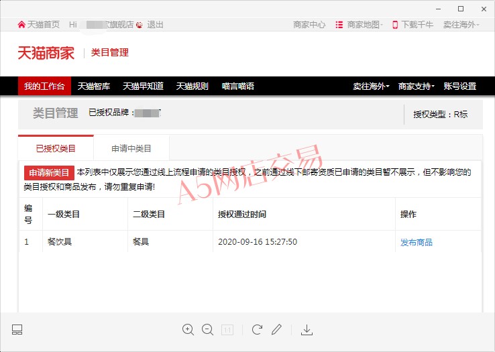
Task: Open 下载千牛 link
Action: 417,25
